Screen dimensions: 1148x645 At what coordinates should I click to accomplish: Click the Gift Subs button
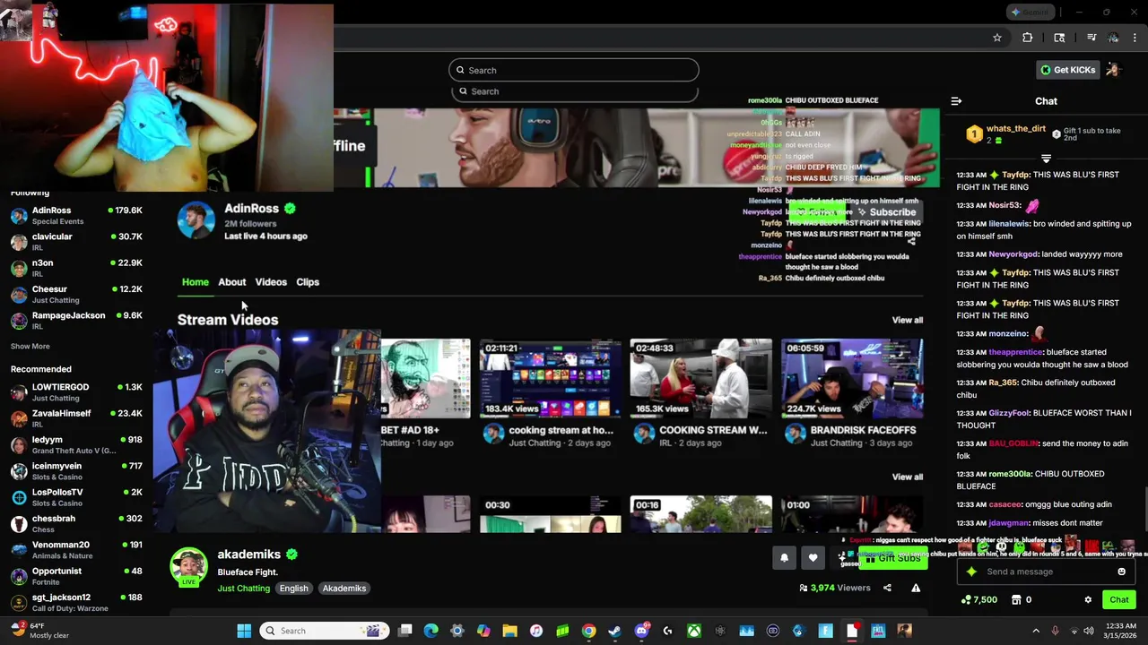coord(892,558)
